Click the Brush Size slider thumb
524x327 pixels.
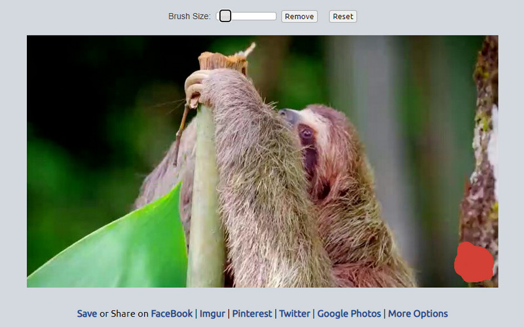point(225,16)
